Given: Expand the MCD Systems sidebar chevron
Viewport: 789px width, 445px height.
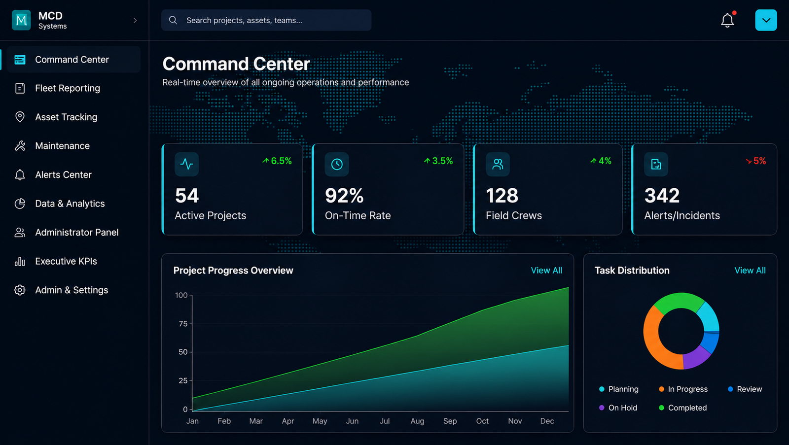Looking at the screenshot, I should point(135,20).
